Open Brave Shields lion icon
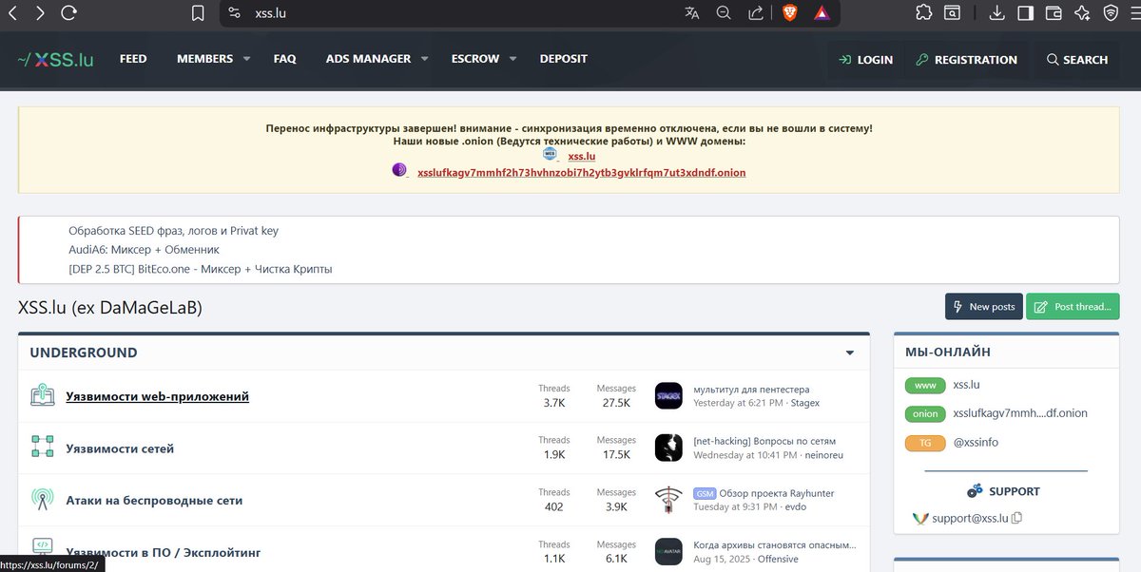This screenshot has height=572, width=1141. [789, 13]
